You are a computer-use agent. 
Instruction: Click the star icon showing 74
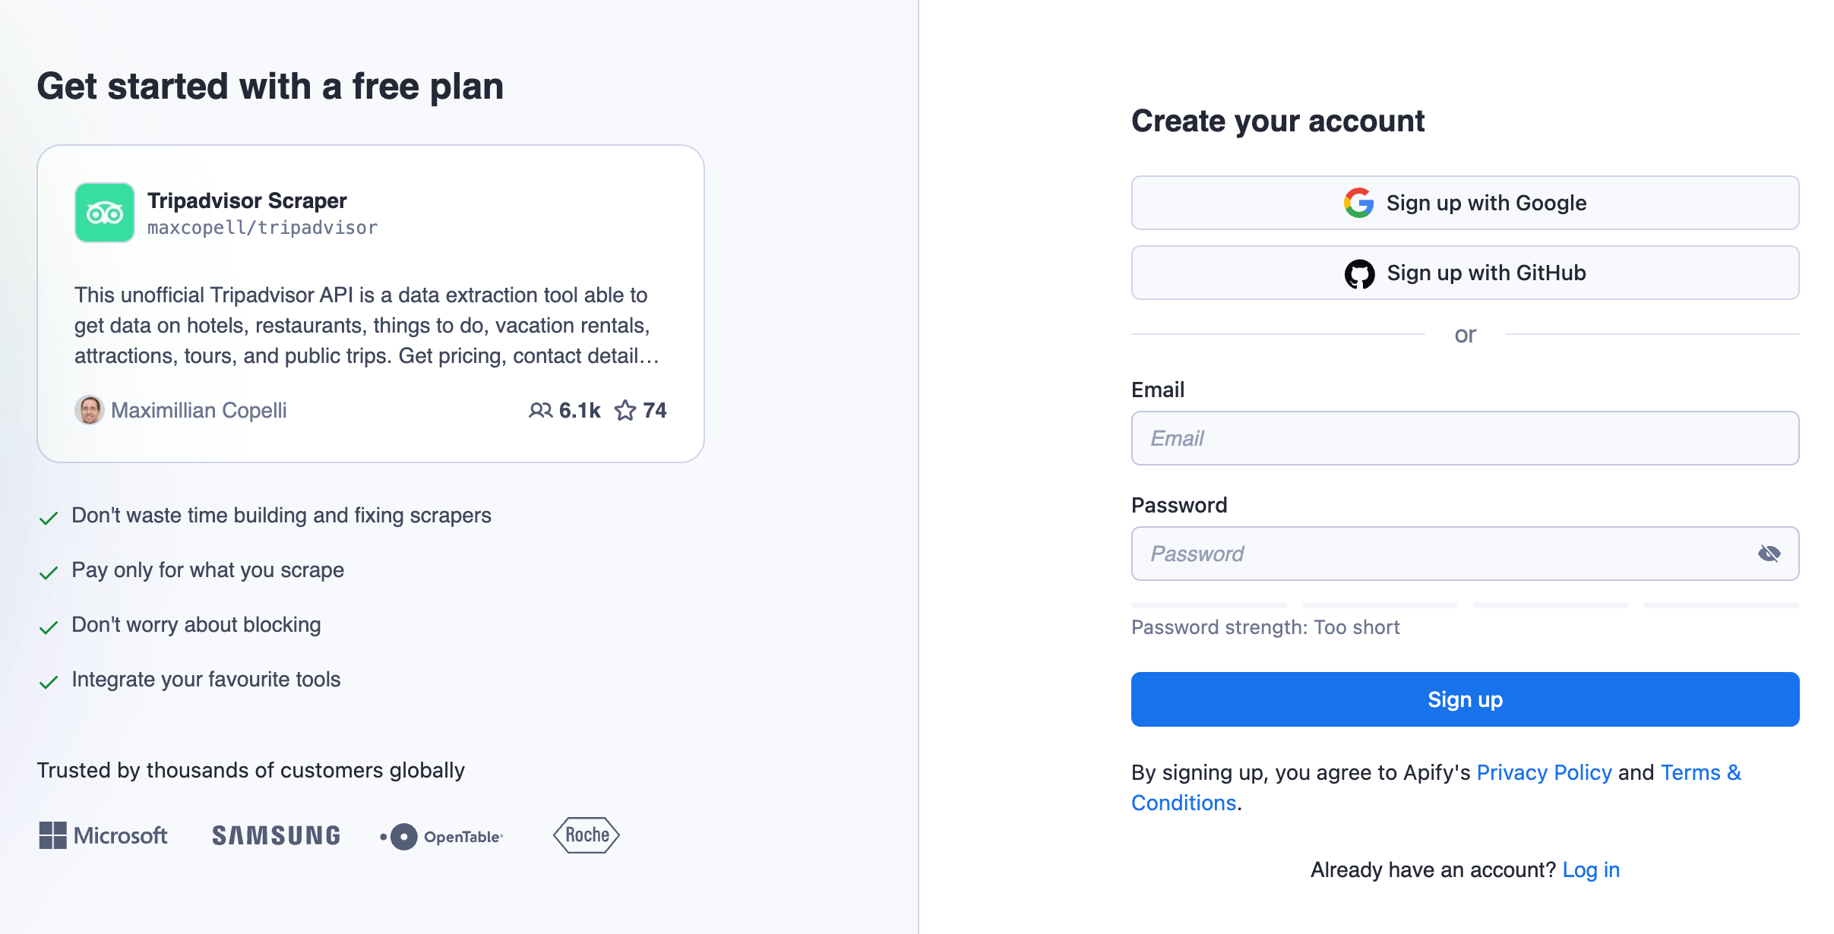pyautogui.click(x=625, y=410)
